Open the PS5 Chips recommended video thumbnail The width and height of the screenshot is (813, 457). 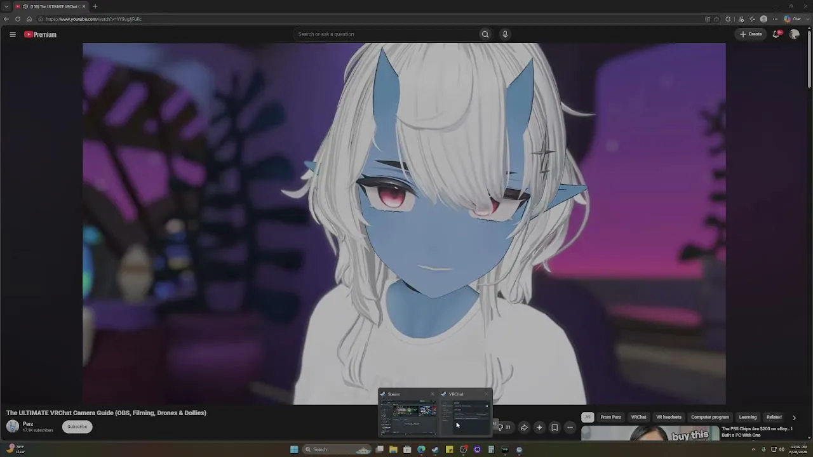(650, 433)
